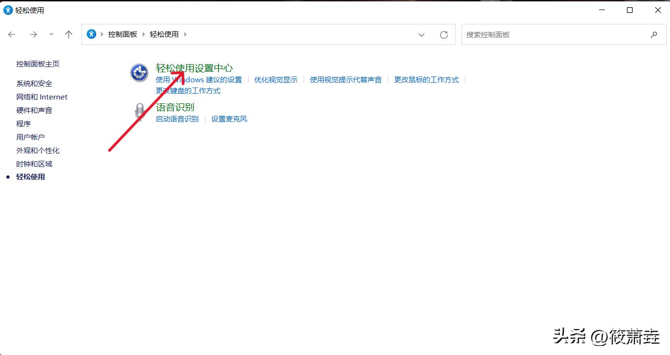Click the Speech Recognition microphone icon
This screenshot has width=670, height=355.
139,111
